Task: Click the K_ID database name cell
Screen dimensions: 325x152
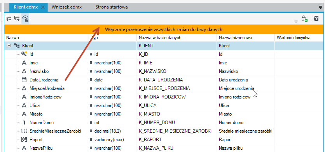Action: point(177,54)
